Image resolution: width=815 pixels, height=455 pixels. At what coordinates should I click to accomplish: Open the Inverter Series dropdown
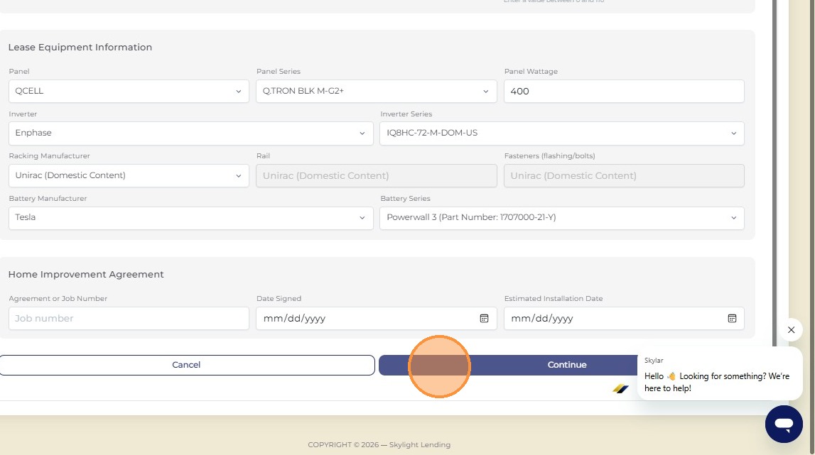pos(562,133)
